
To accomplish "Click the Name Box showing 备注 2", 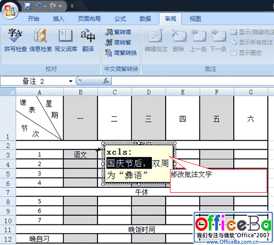I will click(x=34, y=81).
